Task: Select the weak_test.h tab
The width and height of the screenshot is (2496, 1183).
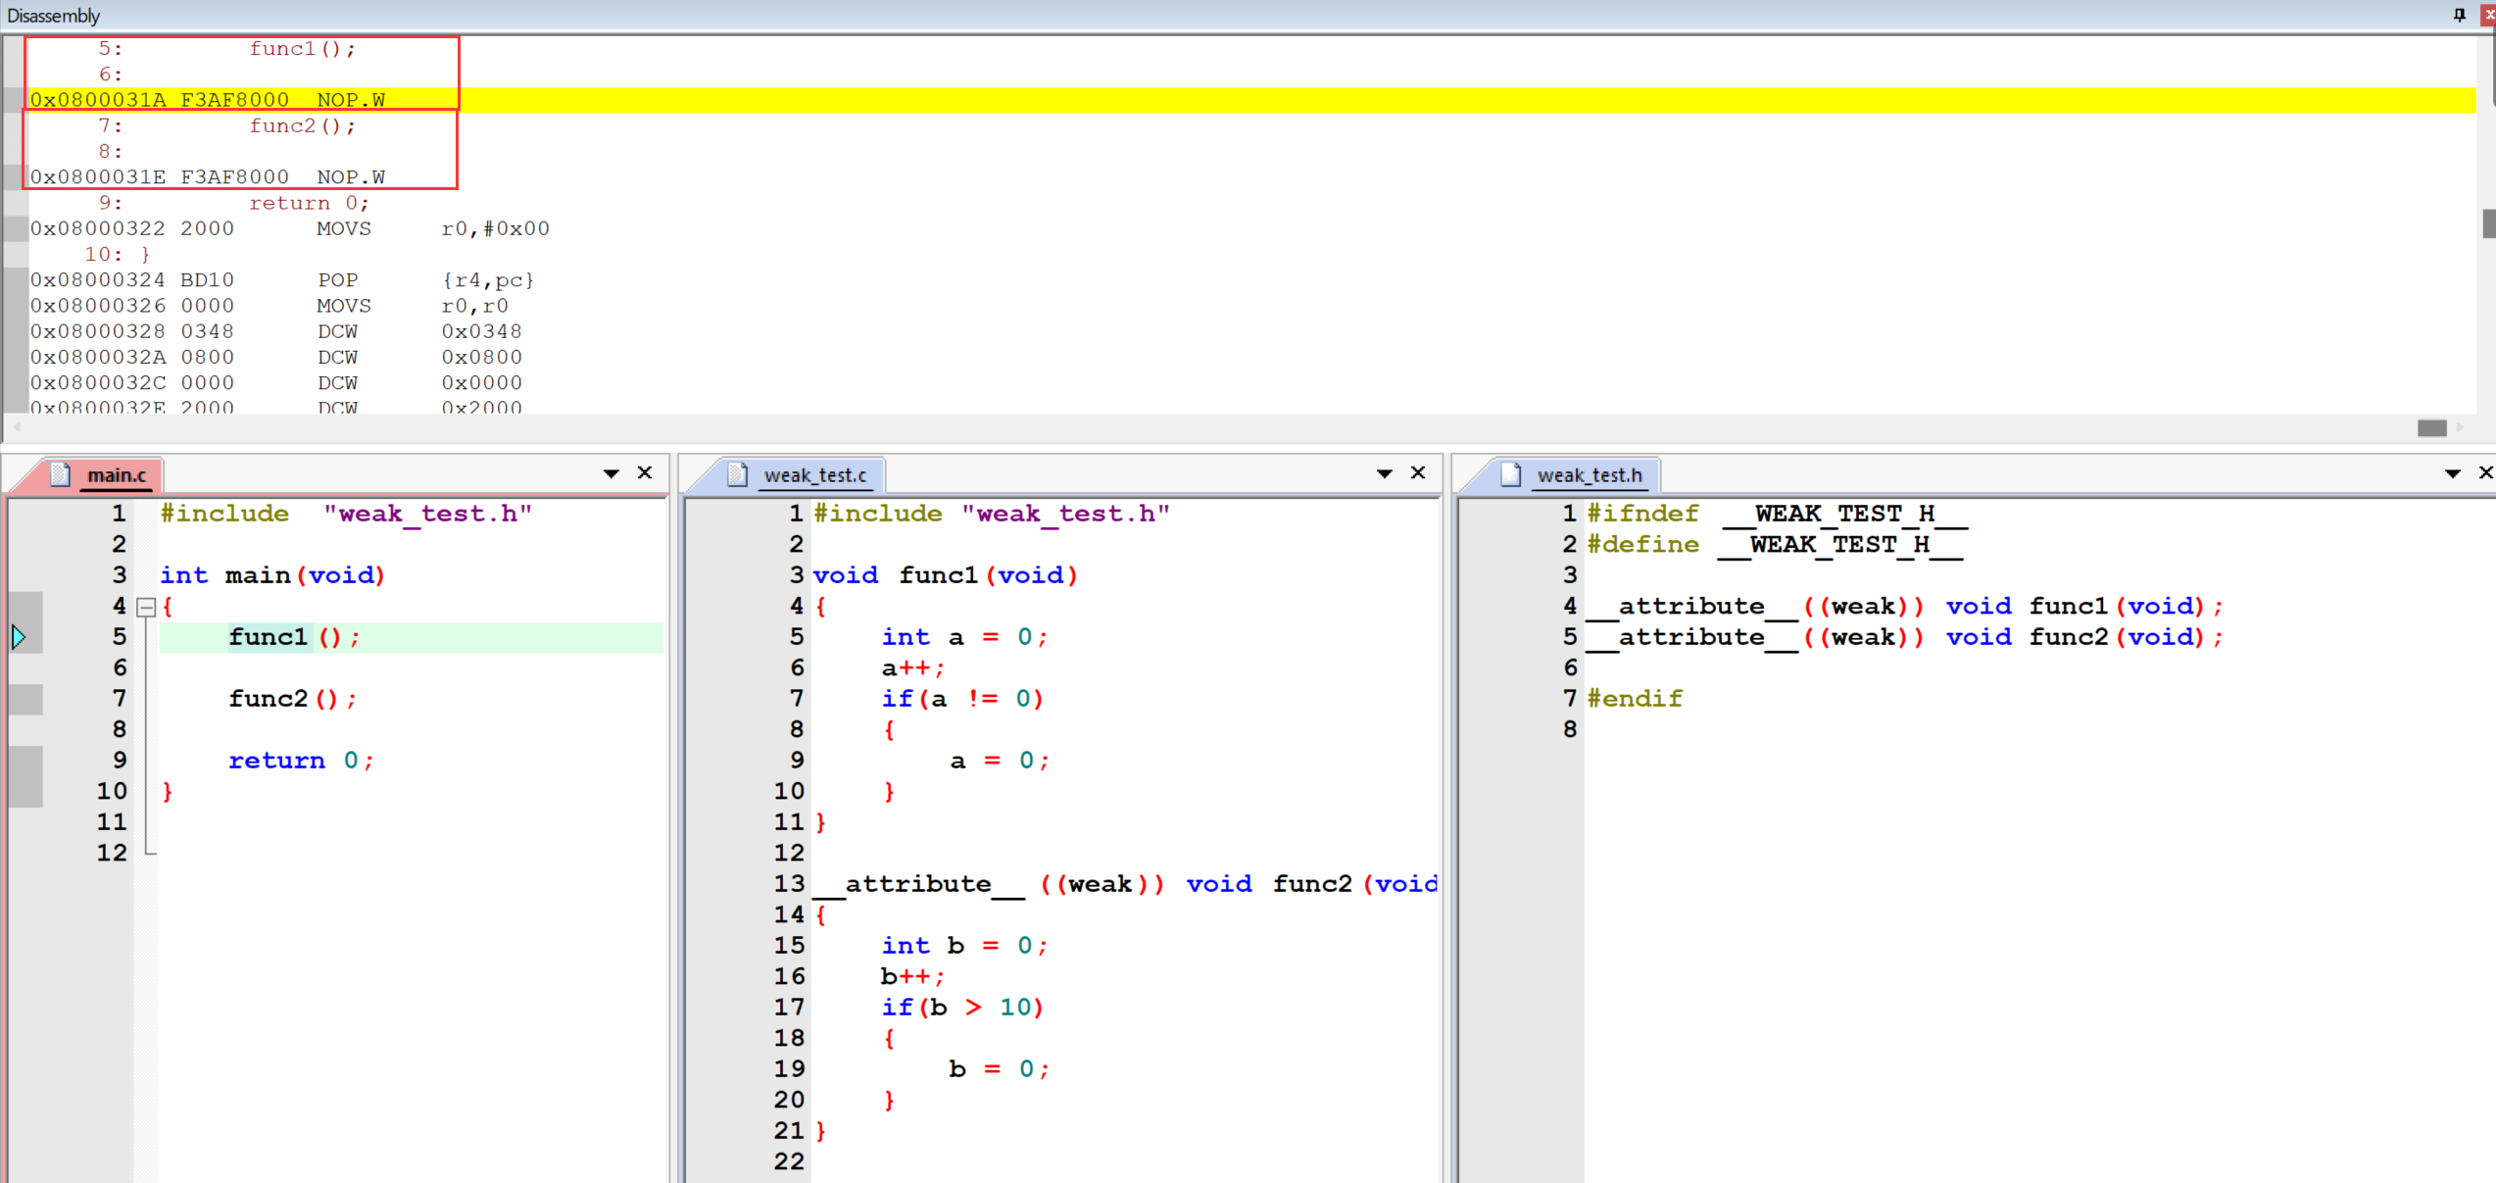Action: 1589,475
